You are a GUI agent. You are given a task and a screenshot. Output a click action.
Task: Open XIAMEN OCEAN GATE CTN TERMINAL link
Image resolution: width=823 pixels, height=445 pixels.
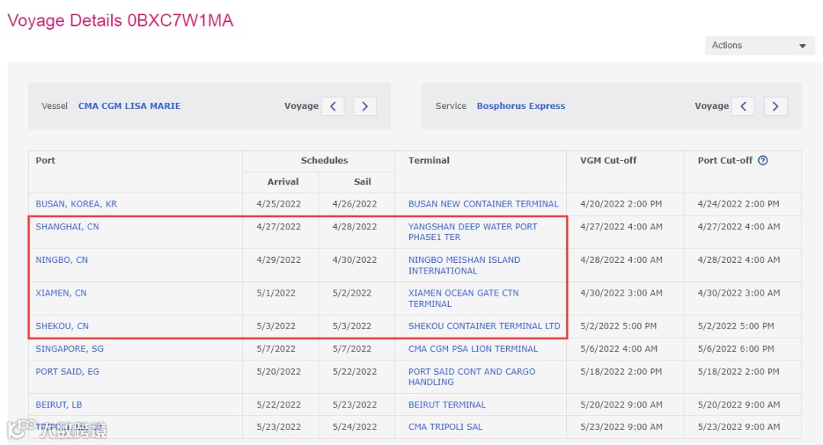point(463,298)
